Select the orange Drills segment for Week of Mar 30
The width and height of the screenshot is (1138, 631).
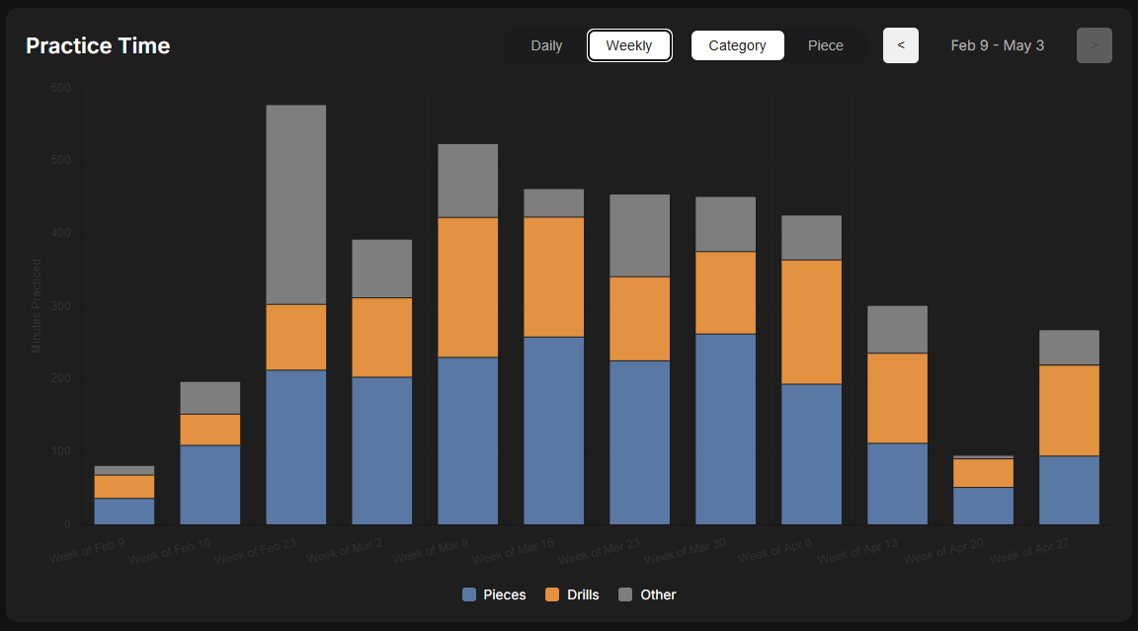pos(726,293)
